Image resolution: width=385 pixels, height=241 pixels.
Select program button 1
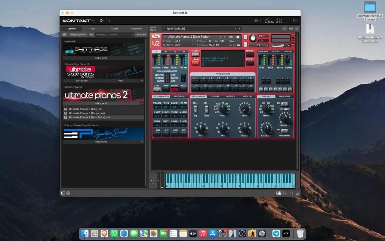click(x=195, y=81)
